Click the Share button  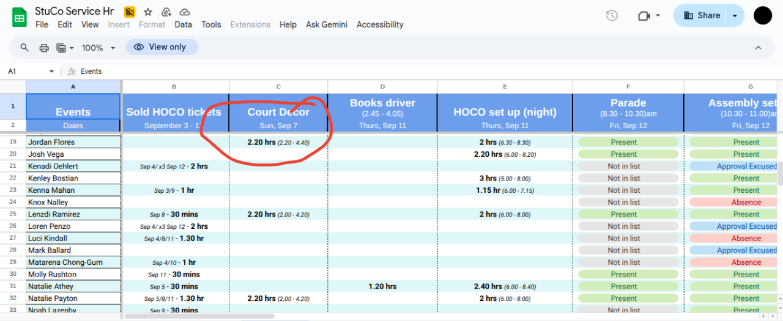pyautogui.click(x=702, y=16)
